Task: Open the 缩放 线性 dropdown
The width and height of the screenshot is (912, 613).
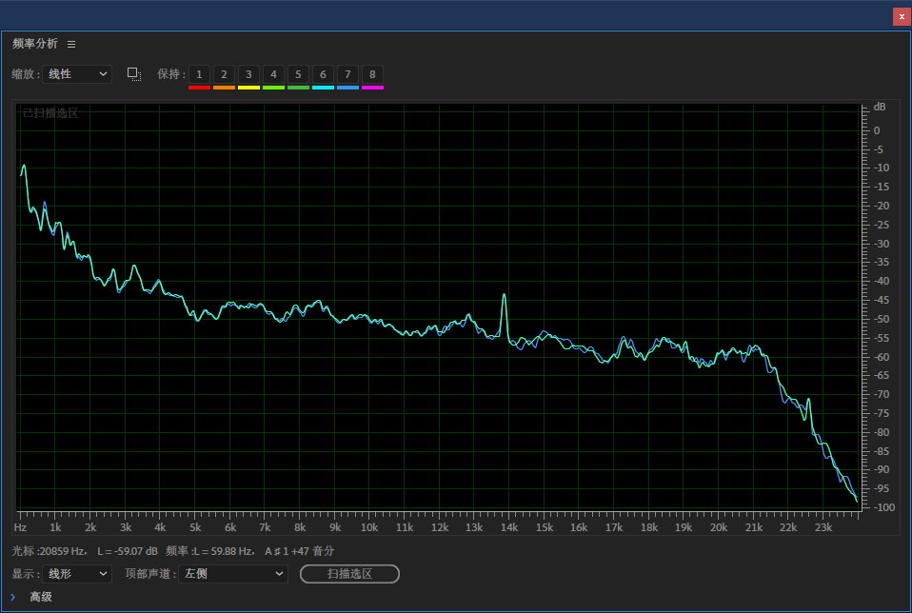Action: coord(77,74)
